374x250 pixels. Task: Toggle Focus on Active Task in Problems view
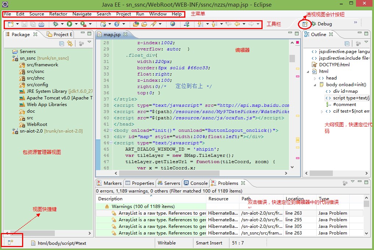345,183
